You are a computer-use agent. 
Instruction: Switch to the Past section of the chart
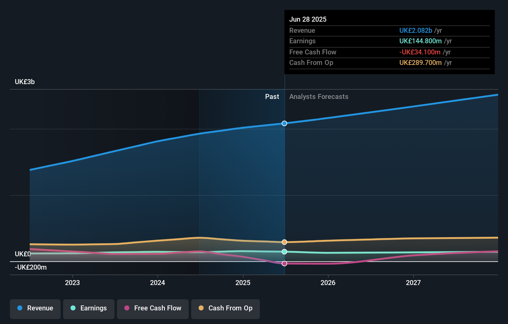272,96
